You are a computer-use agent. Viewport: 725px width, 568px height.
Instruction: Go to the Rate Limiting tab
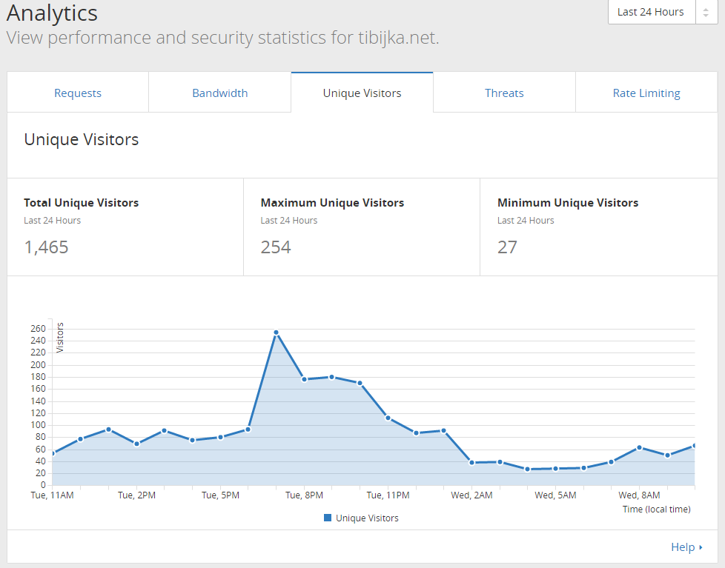[x=646, y=93]
